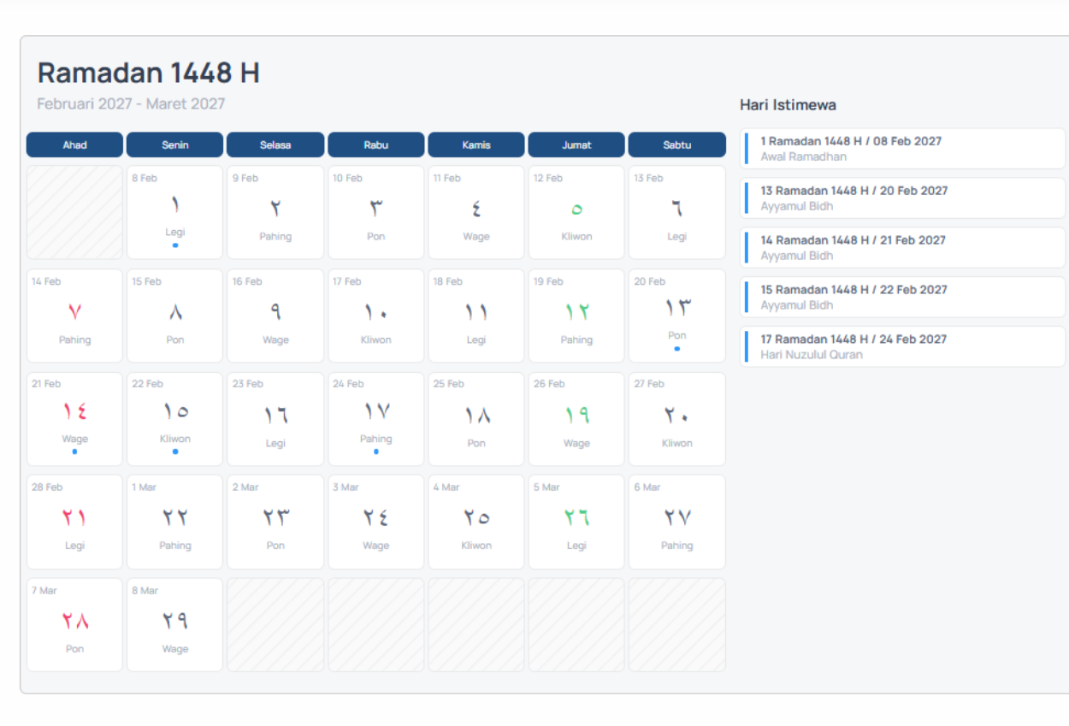The height and width of the screenshot is (726, 1069).
Task: Click the Ahad weekday header
Action: (74, 145)
